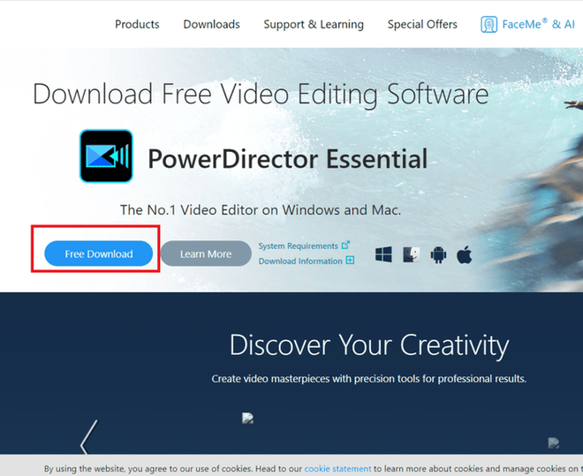Click the PowerDirector app logo icon
The image size is (583, 476).
click(x=106, y=156)
